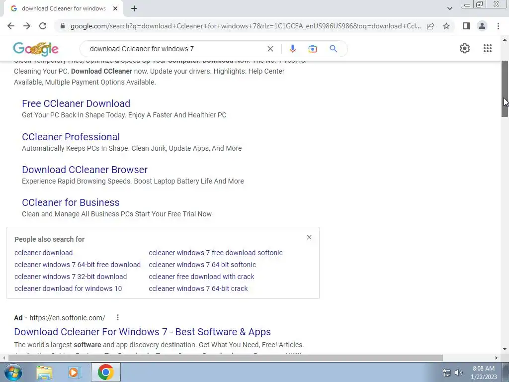Select 'ccleaner windows 7 64-bit crack' suggestion

(x=198, y=288)
